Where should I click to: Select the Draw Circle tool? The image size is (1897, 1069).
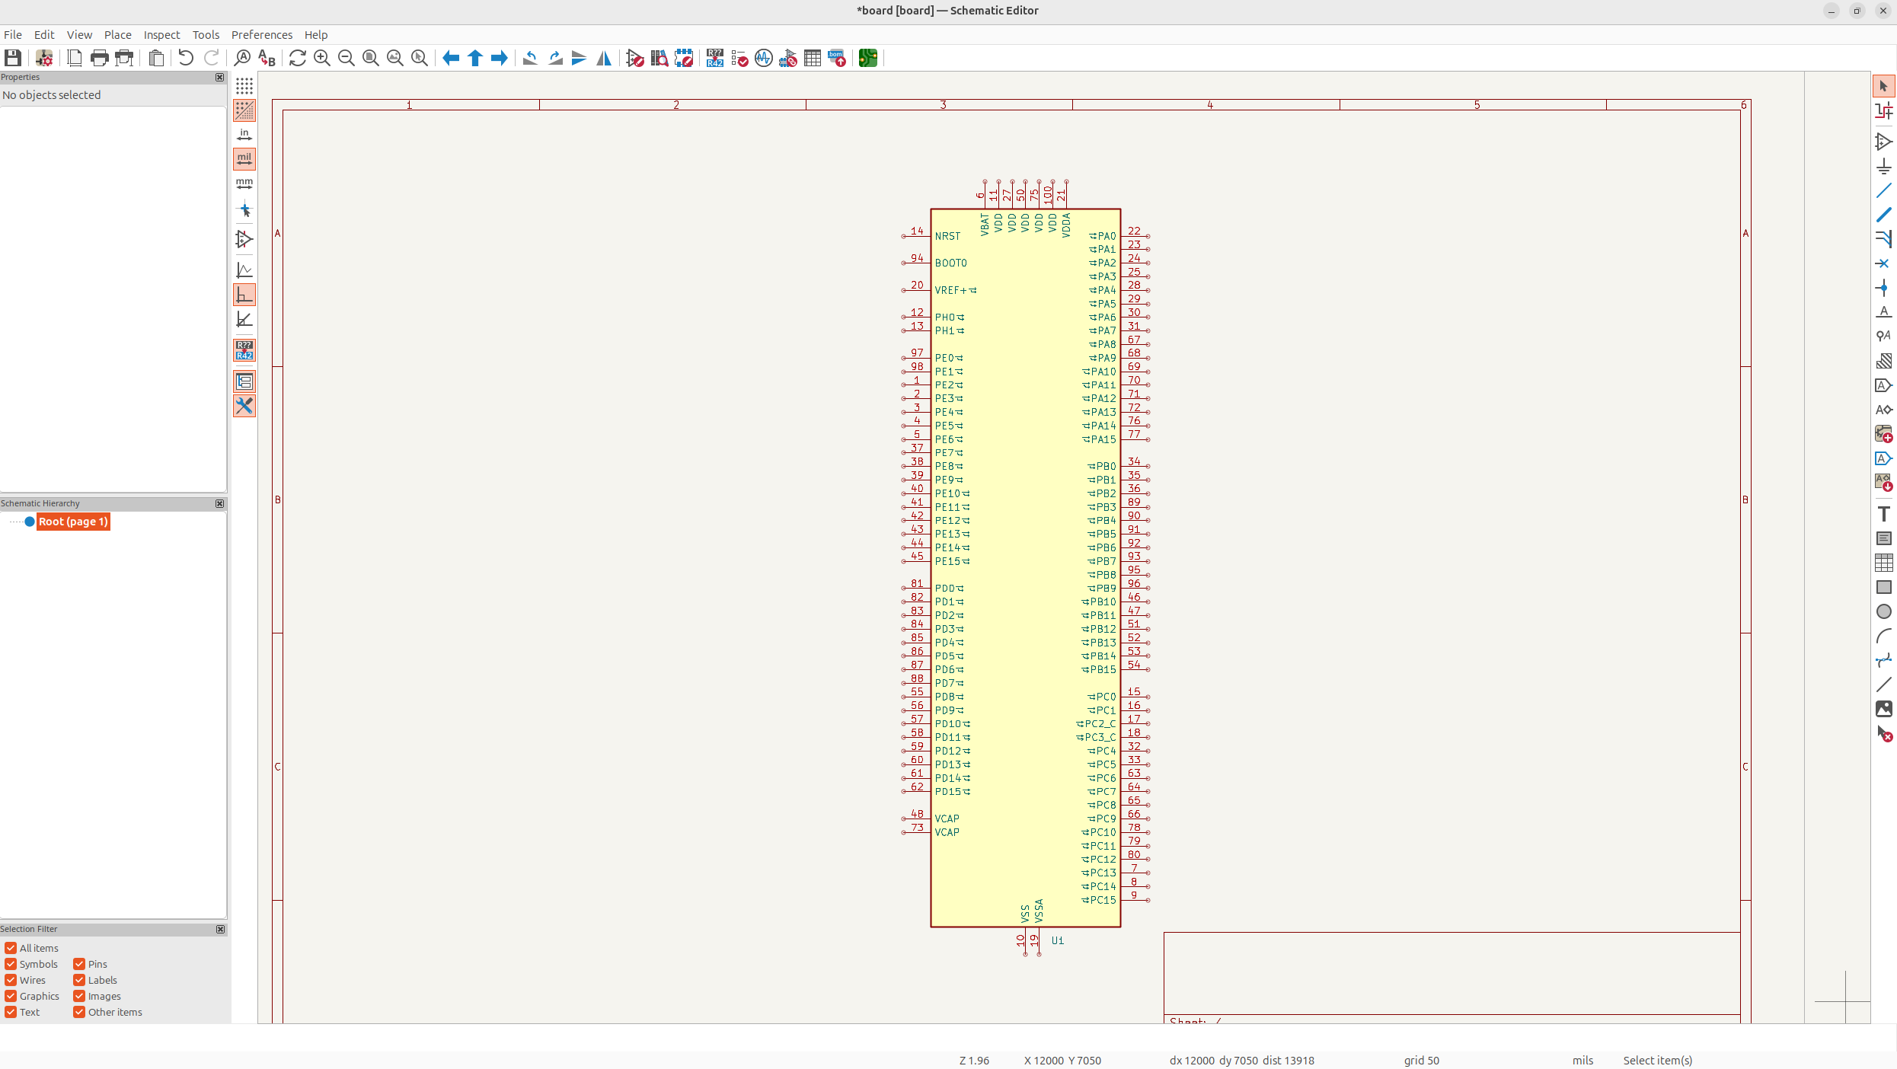(x=1883, y=611)
